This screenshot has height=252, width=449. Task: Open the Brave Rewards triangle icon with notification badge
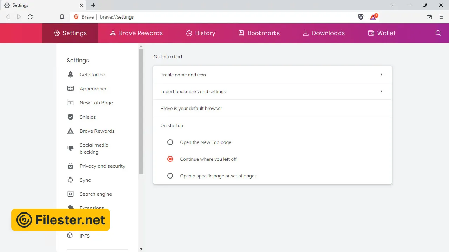[373, 17]
